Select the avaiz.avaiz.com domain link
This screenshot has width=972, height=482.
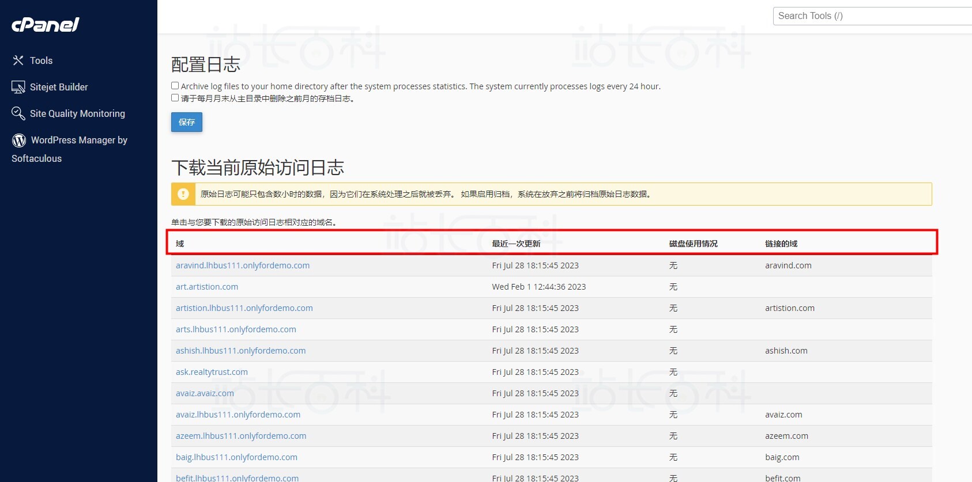pos(205,393)
